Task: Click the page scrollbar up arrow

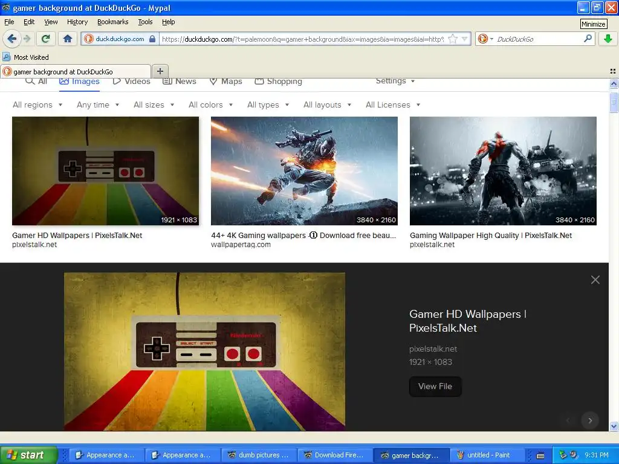Action: pos(614,83)
